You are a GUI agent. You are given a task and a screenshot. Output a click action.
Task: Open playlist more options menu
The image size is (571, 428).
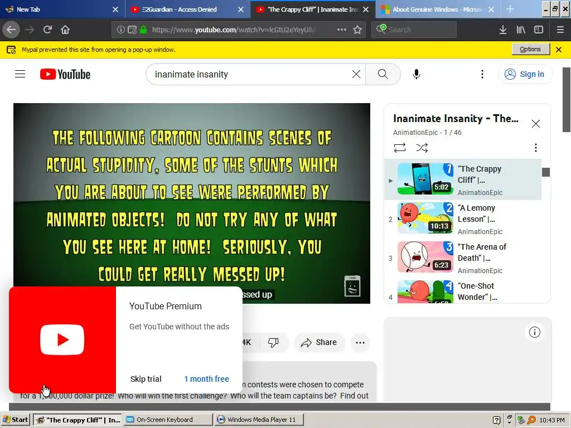tap(535, 147)
